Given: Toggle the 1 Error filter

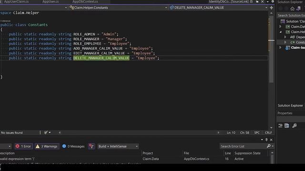Looking at the screenshot, I should point(23,146).
